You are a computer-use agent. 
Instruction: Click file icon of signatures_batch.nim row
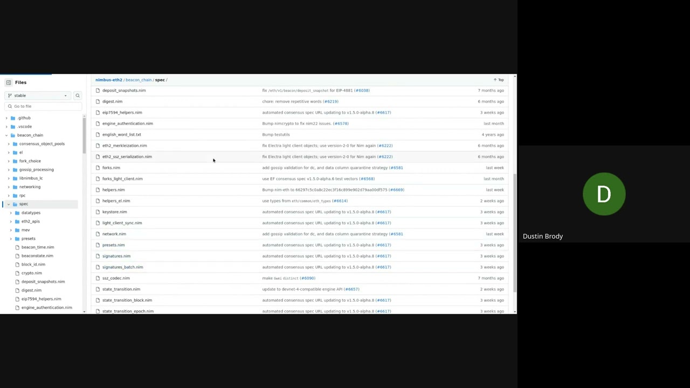click(x=98, y=267)
